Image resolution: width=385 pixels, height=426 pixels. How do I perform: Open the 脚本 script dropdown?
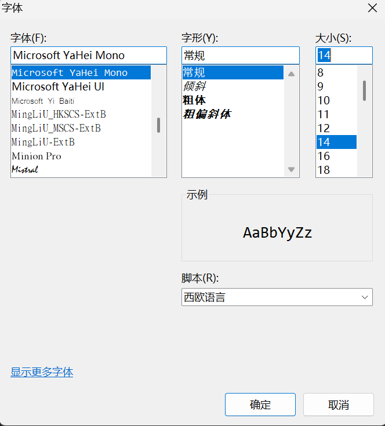tap(277, 297)
